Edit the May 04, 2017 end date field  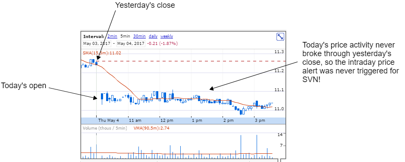point(131,44)
